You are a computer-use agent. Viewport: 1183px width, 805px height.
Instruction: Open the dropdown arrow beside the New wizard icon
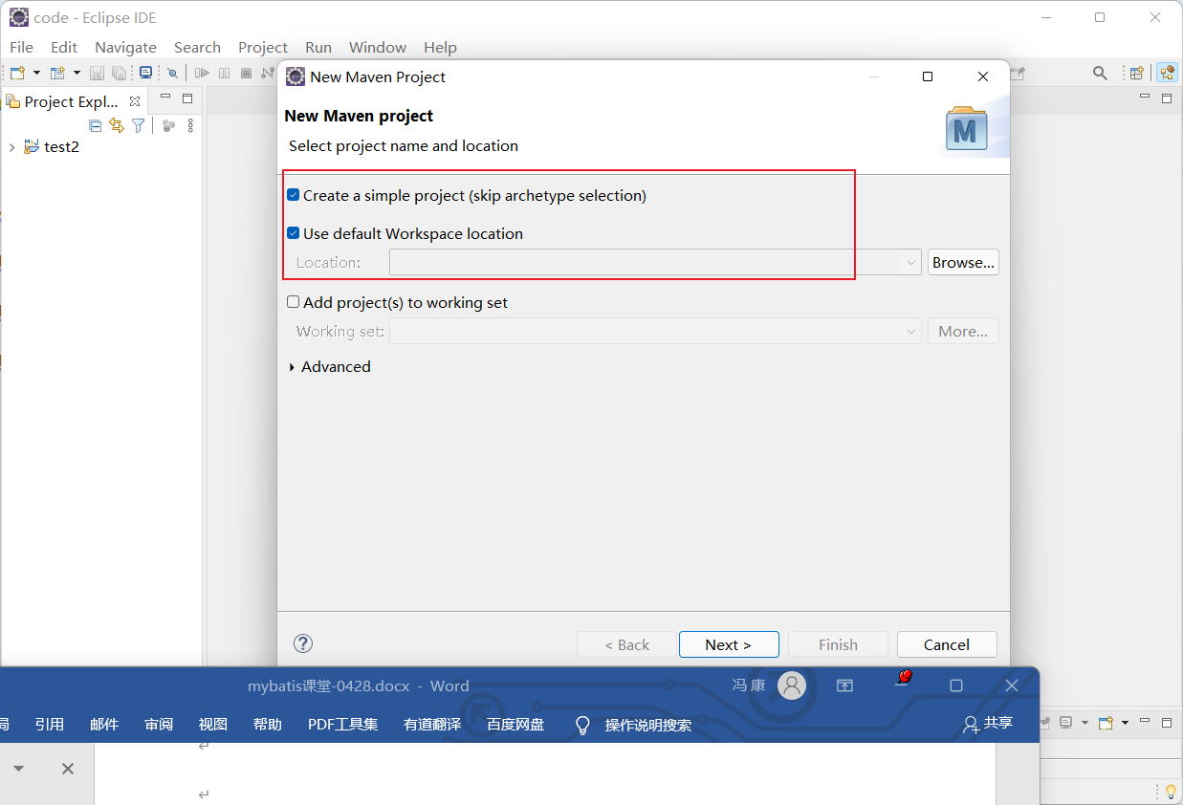[x=36, y=73]
